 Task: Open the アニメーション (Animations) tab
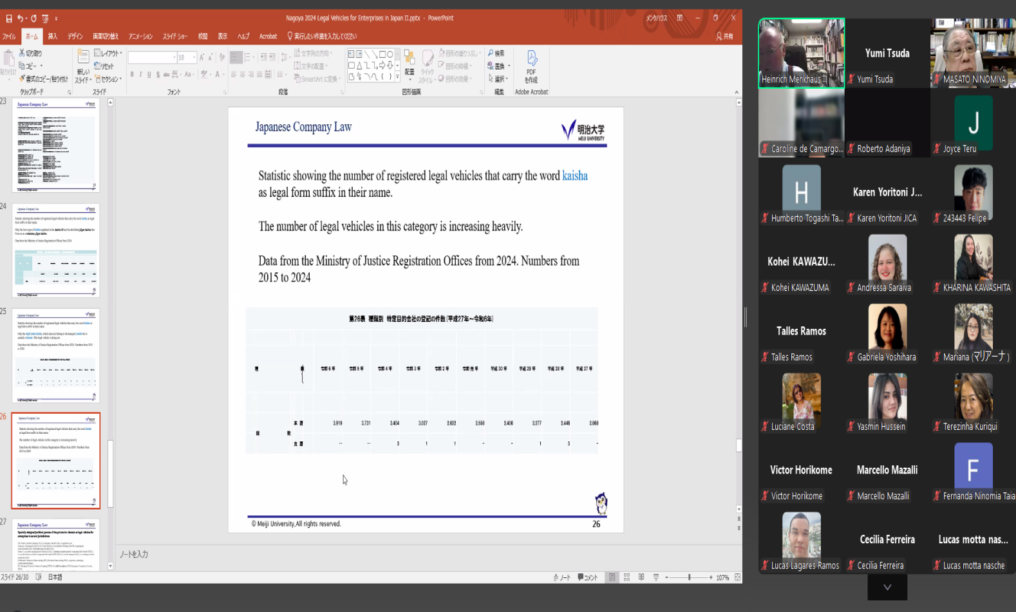140,37
